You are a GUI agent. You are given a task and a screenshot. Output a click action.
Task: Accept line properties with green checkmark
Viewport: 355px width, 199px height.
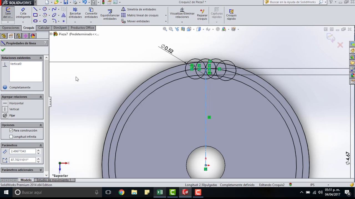3,50
